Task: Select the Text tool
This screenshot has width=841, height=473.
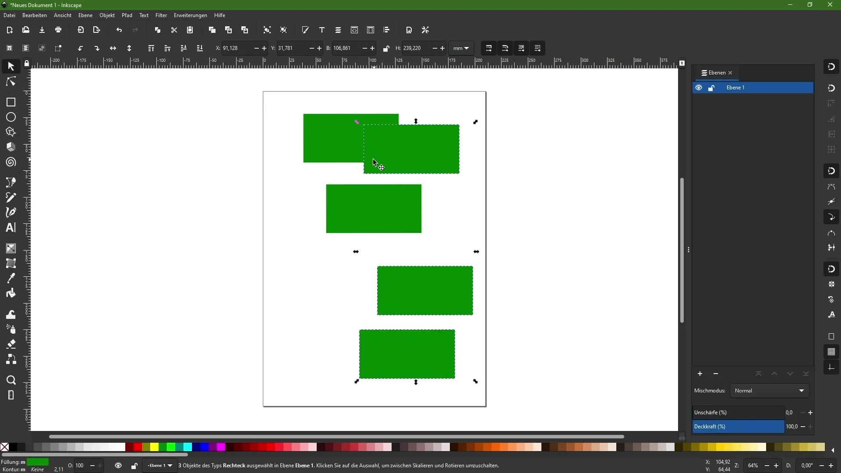Action: (x=11, y=228)
